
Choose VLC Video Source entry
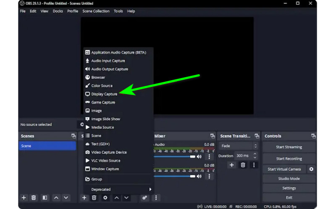pos(118,161)
